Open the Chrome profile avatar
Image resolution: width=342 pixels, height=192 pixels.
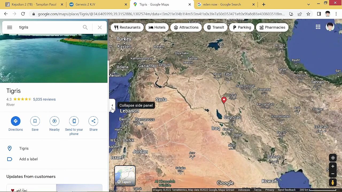[x=328, y=14]
